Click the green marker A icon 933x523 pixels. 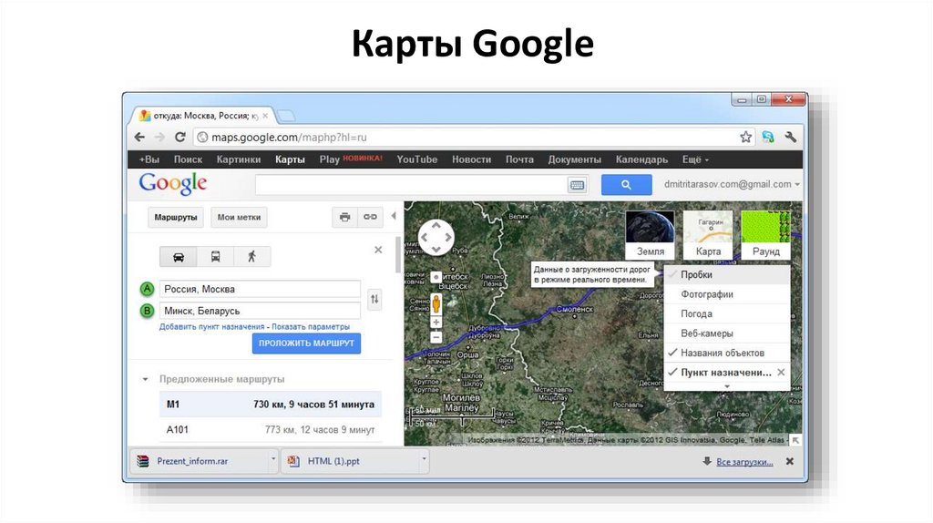(147, 289)
